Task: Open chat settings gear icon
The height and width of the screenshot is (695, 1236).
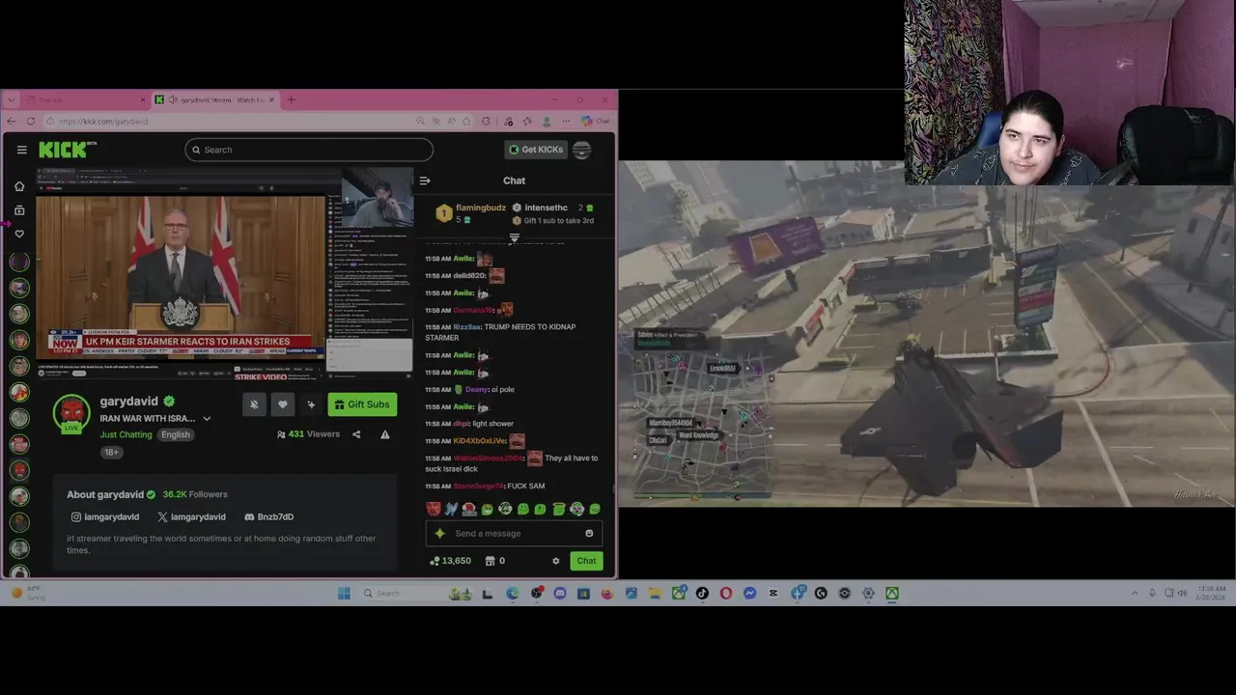Action: click(x=555, y=561)
